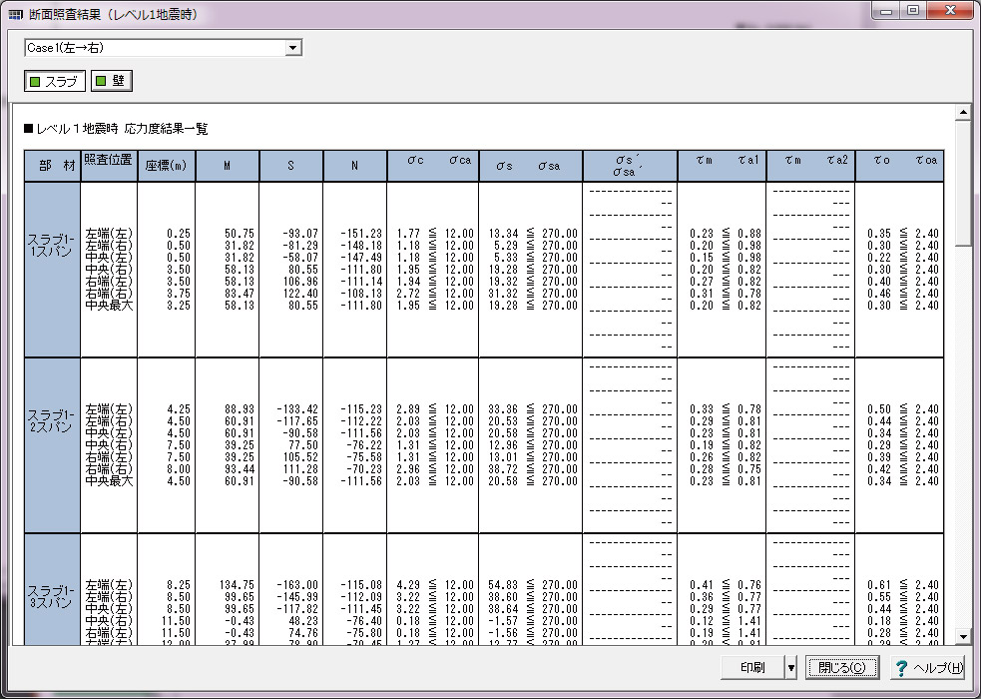
Task: Click σs value 54.83 in span 3
Action: click(504, 585)
